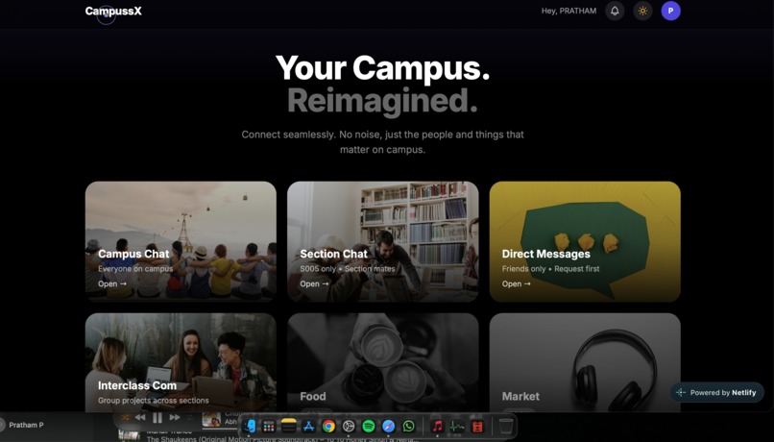Open Trash from the dock
This screenshot has width=774, height=442.
click(505, 427)
